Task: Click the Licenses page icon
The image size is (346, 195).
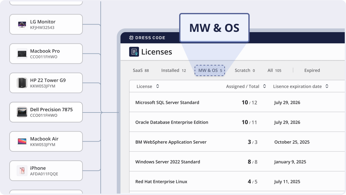Action: tap(133, 52)
